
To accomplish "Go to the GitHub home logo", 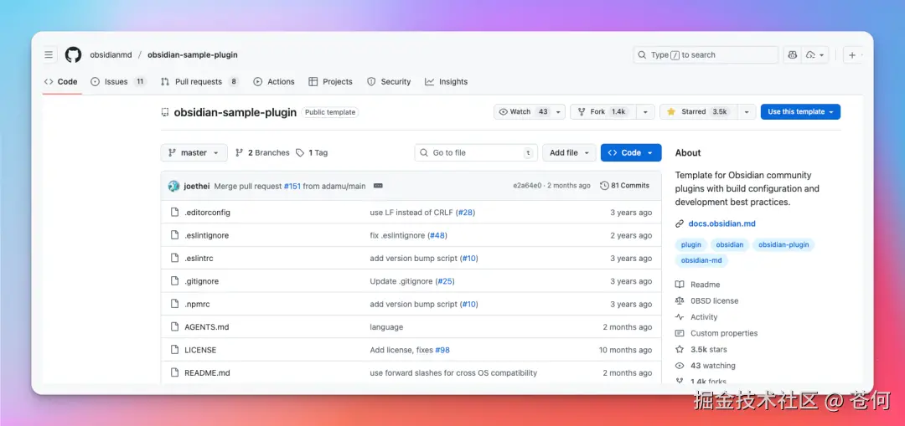I will pos(73,54).
